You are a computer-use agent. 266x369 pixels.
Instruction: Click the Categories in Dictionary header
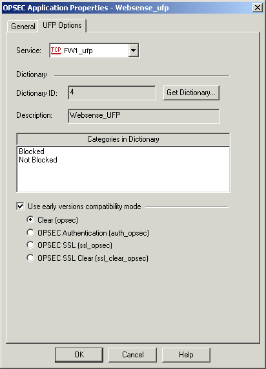(x=123, y=139)
